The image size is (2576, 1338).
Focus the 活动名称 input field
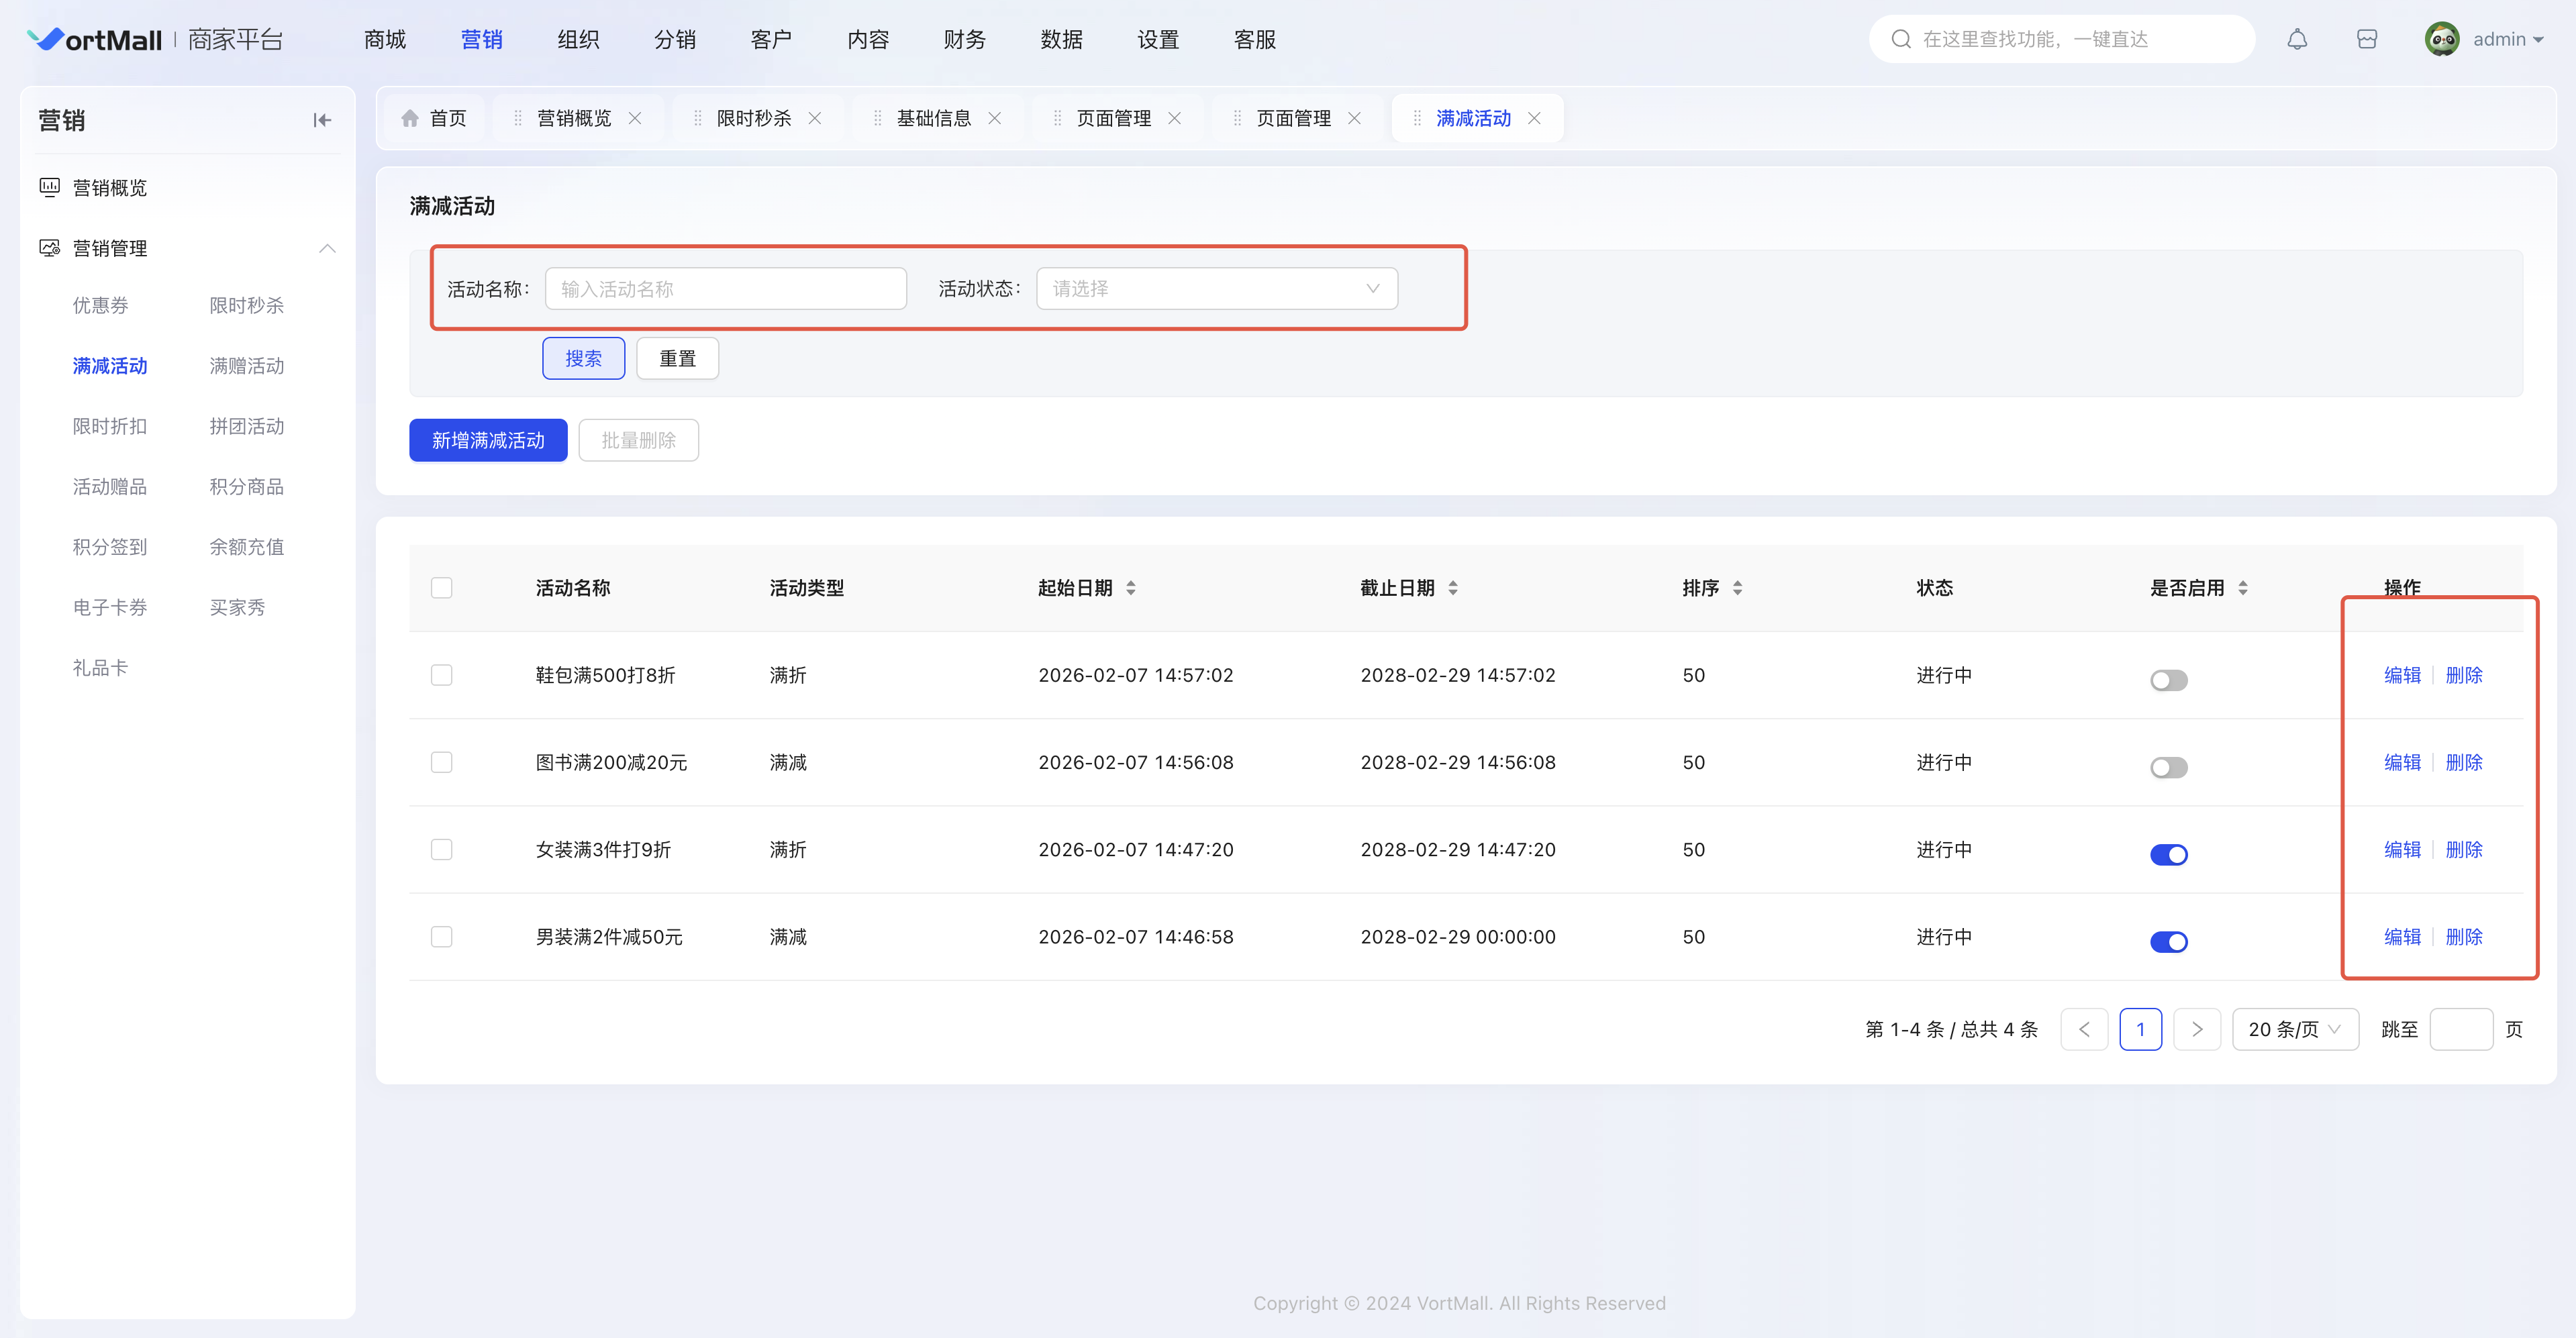[725, 289]
